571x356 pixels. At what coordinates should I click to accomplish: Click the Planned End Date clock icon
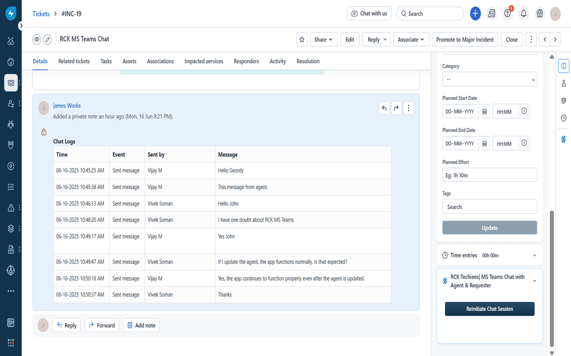pyautogui.click(x=524, y=143)
